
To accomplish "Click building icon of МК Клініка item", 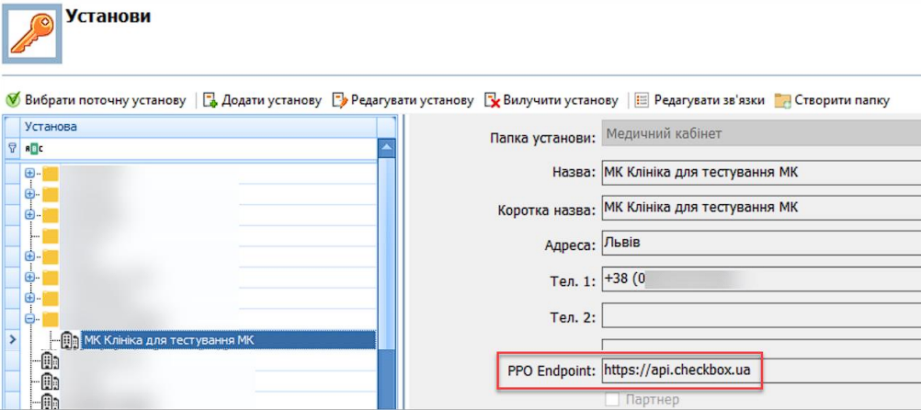I will [71, 340].
